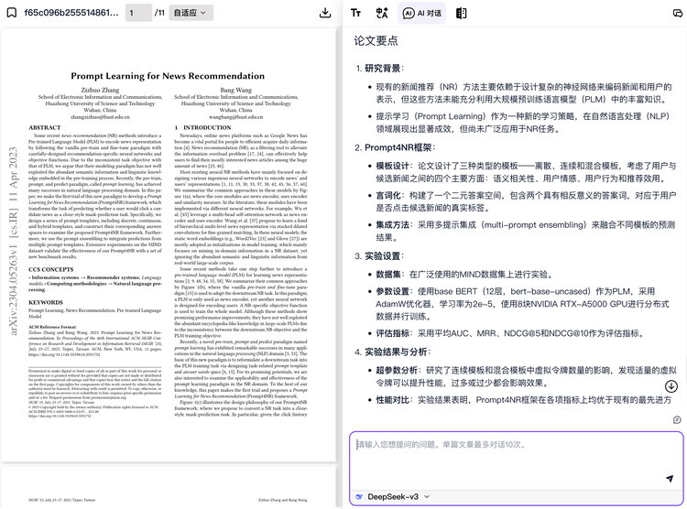Click the 性能对比 bullet label

click(393, 400)
